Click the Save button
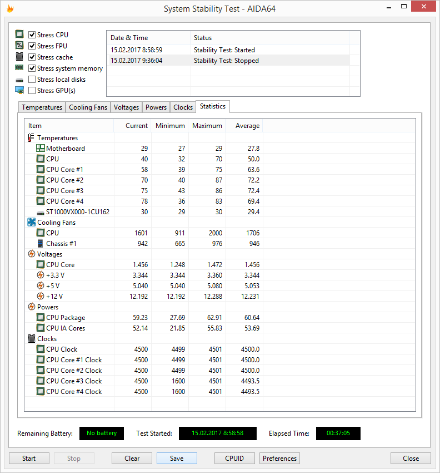440x473 pixels. tap(177, 458)
